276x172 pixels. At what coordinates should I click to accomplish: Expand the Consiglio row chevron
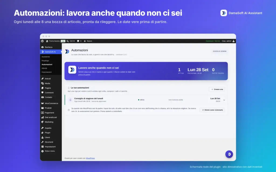click(224, 100)
